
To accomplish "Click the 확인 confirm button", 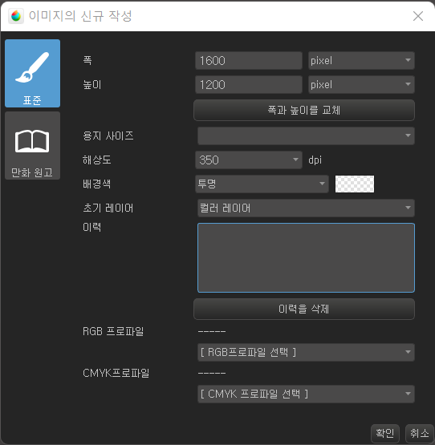I will [x=385, y=433].
